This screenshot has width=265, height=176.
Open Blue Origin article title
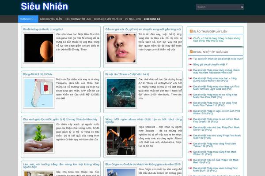click(143, 164)
